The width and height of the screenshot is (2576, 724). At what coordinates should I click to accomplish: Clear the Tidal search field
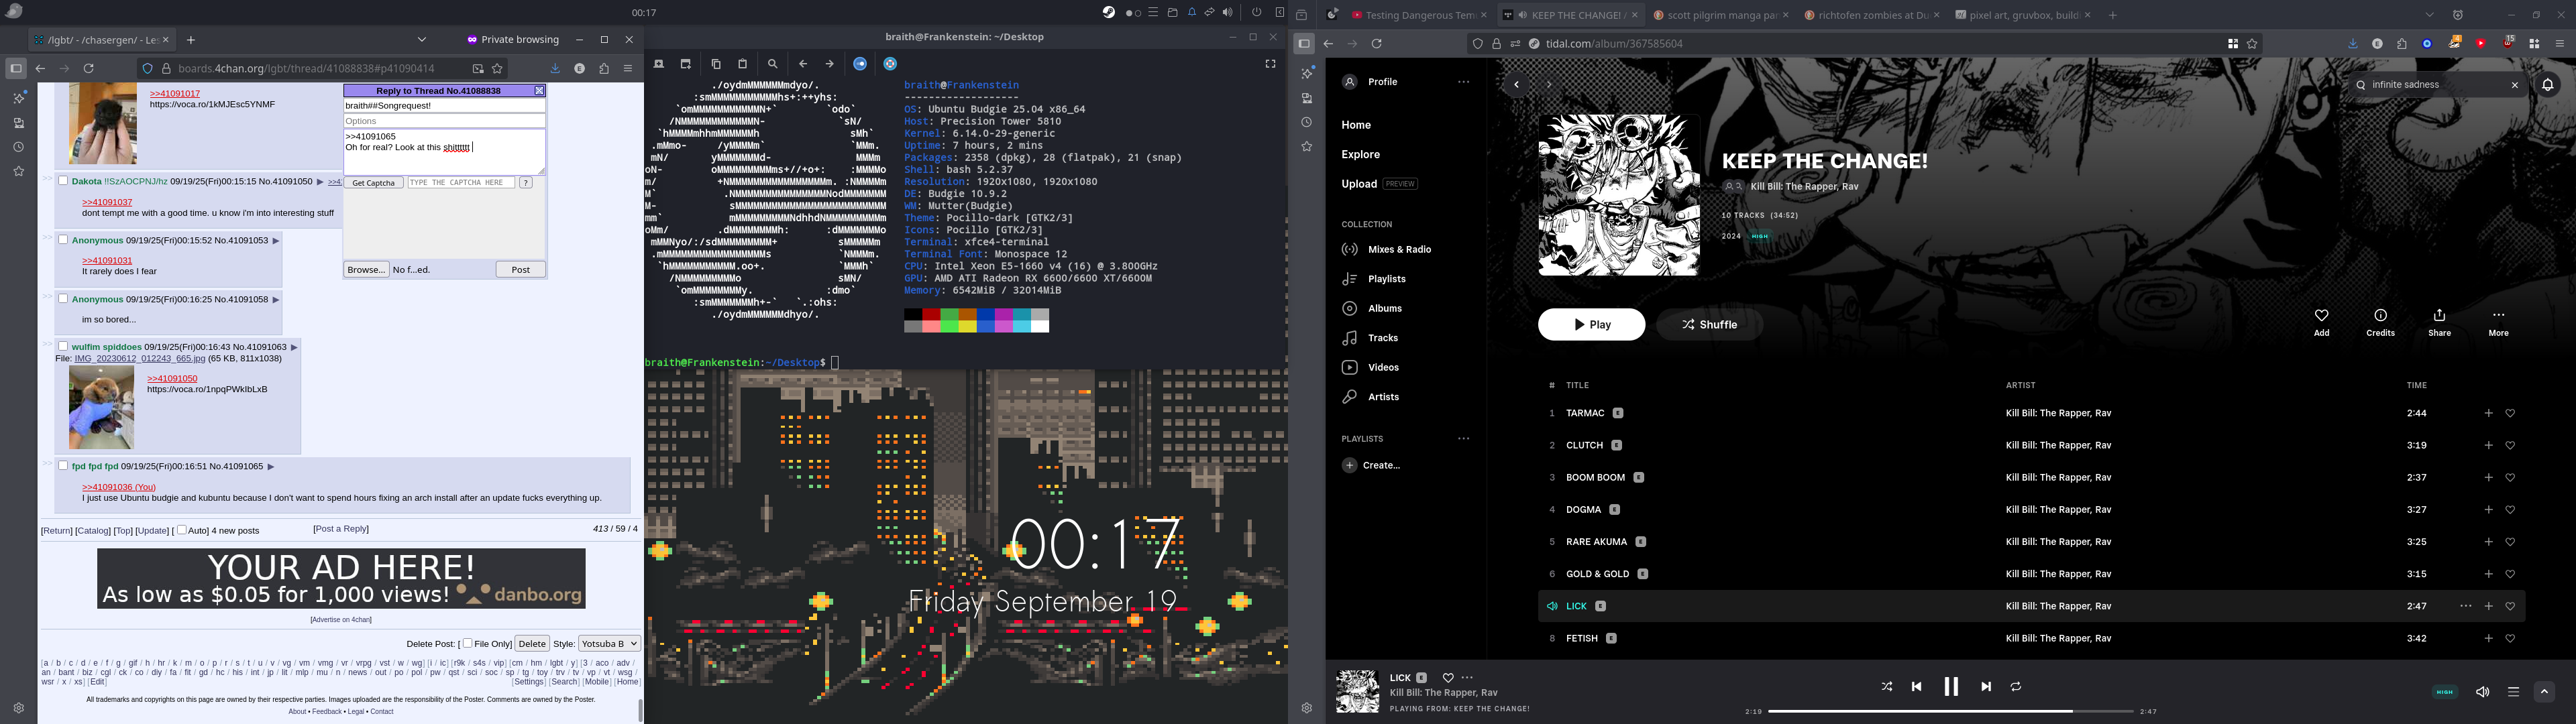coord(2514,85)
